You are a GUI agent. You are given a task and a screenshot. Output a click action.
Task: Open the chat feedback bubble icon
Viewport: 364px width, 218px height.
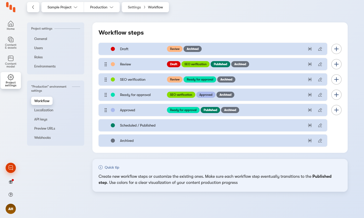point(10,168)
